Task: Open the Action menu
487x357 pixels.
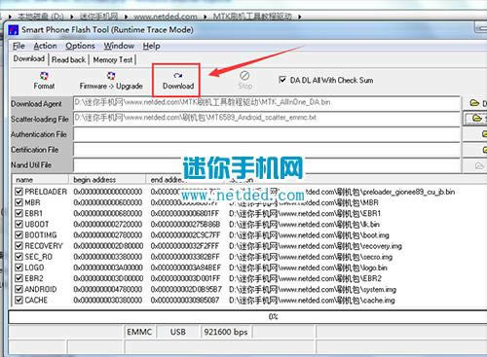Action: click(x=45, y=46)
